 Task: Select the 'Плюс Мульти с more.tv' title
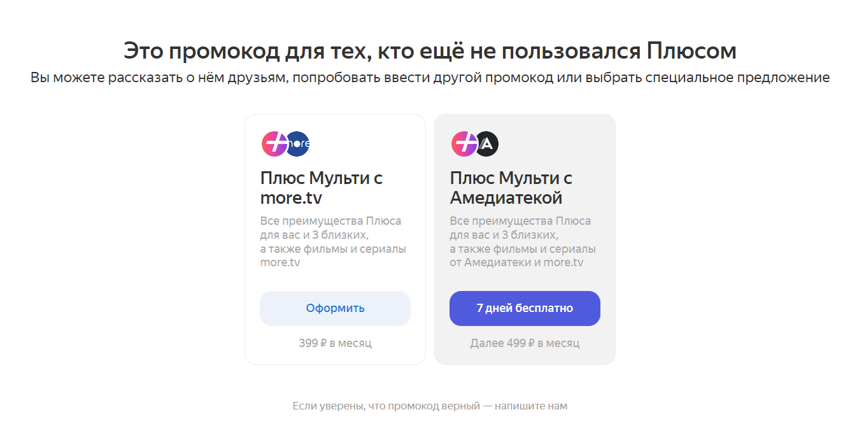(322, 188)
